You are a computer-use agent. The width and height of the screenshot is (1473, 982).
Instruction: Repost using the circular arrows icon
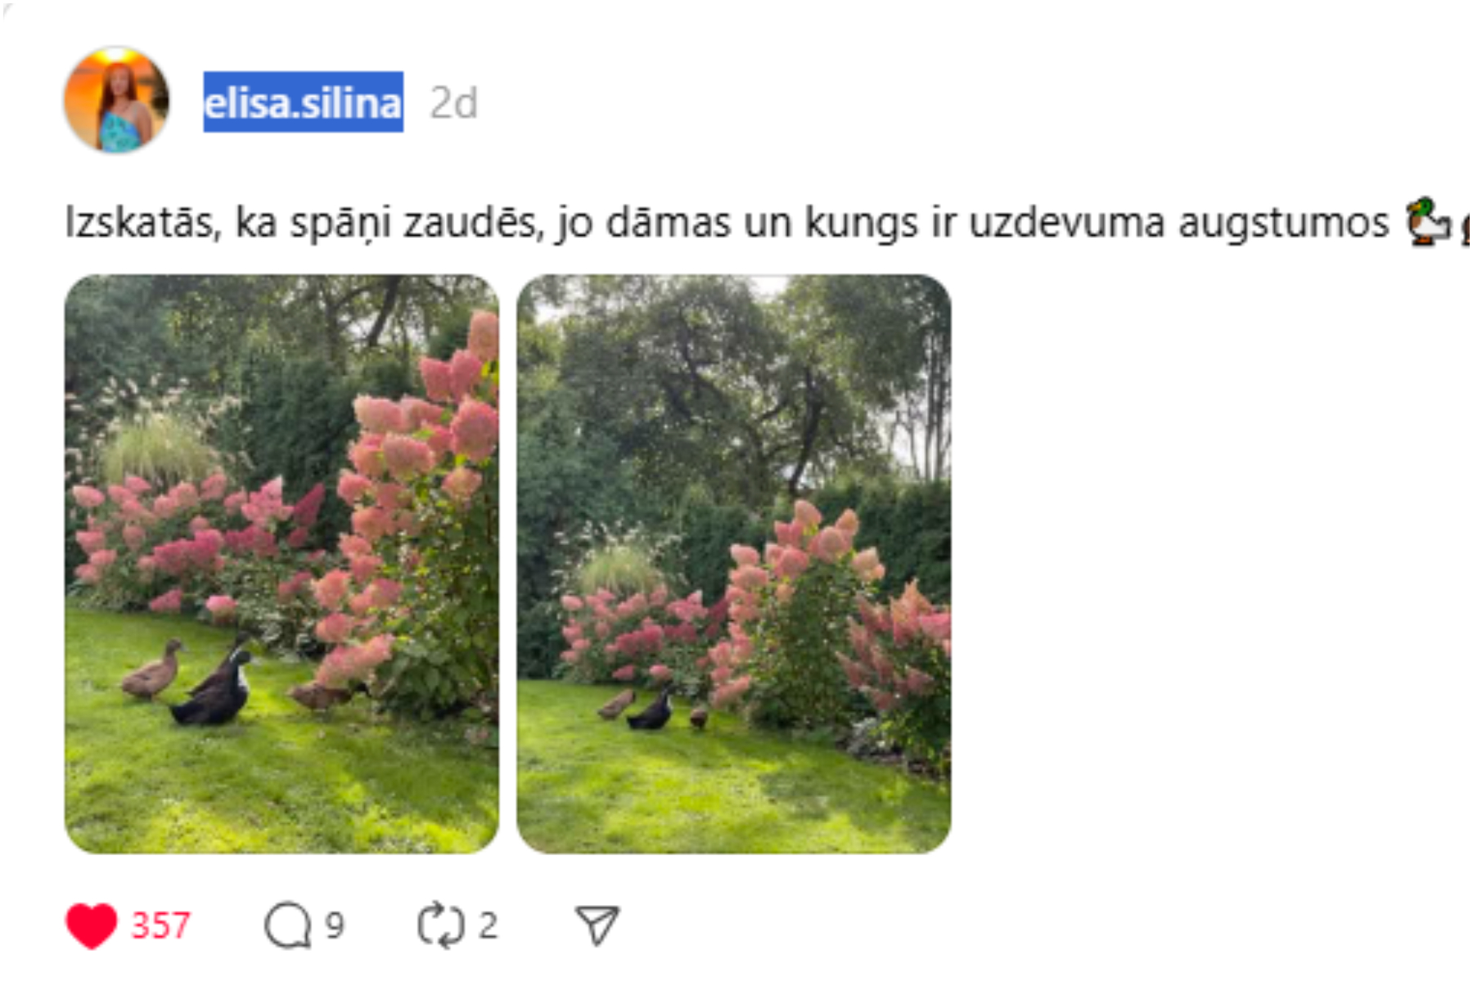(x=441, y=926)
